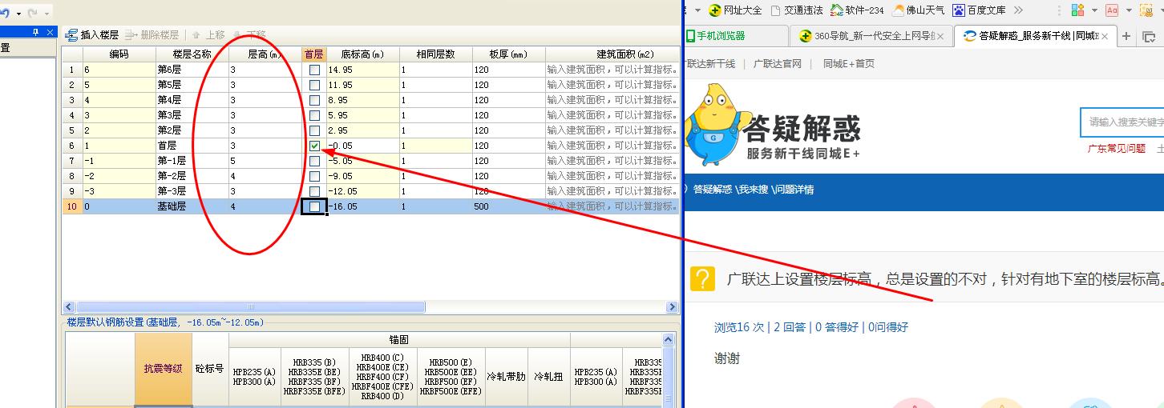
Task: Tick the 首层 checkbox for 第3层
Action: (314, 115)
